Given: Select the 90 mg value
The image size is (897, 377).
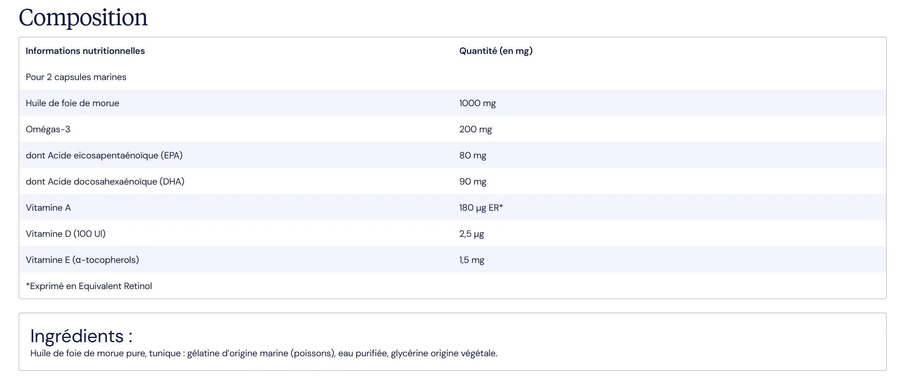Looking at the screenshot, I should tap(473, 182).
